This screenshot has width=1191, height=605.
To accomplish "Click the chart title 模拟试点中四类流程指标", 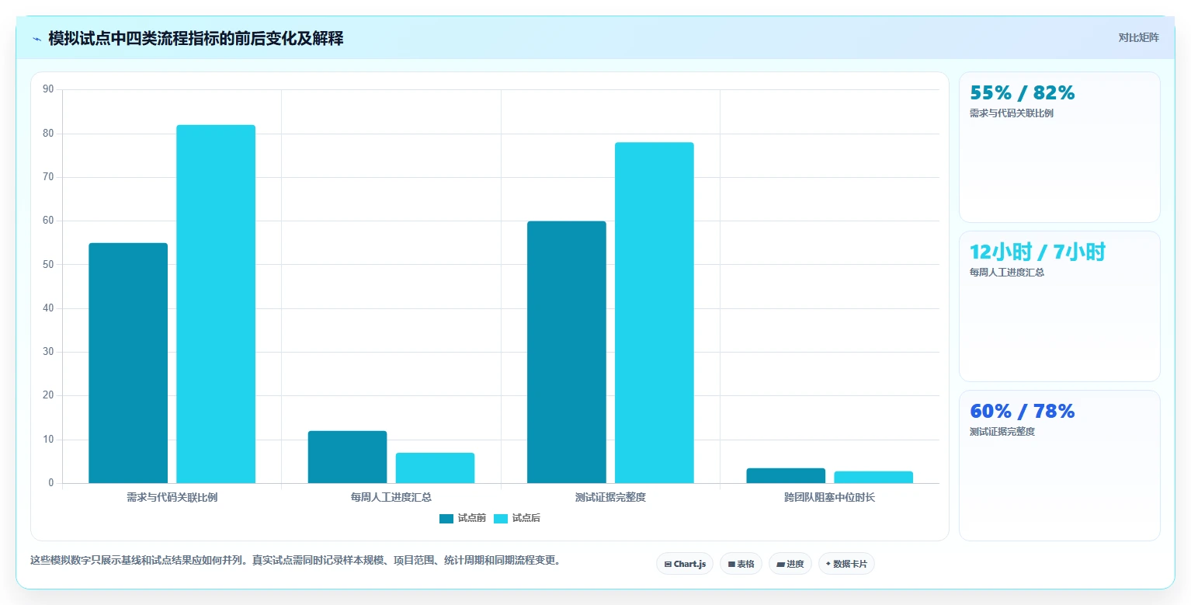I will 196,38.
